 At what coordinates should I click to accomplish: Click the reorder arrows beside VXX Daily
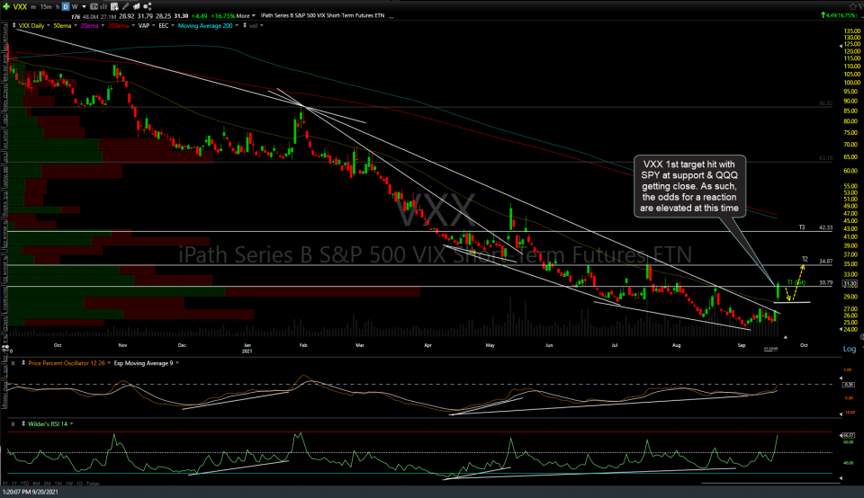pyautogui.click(x=14, y=25)
